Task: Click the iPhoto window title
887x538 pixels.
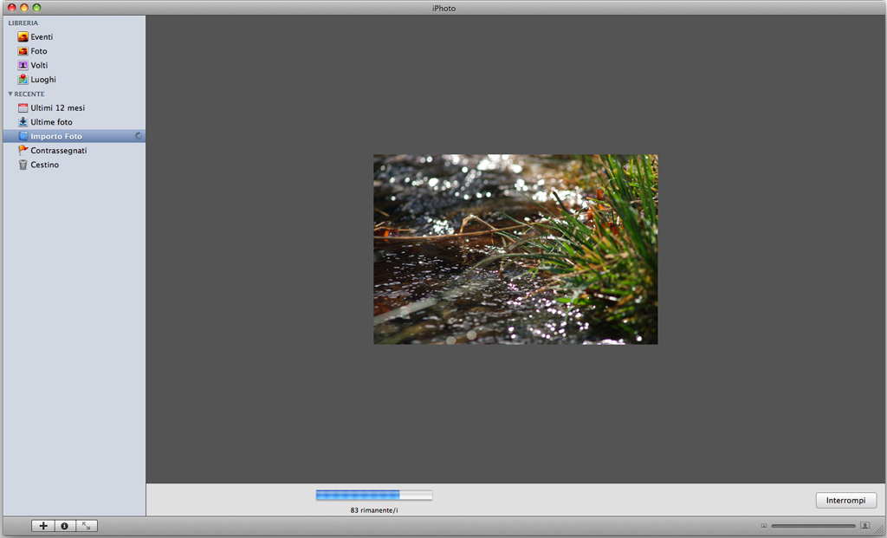Action: click(x=443, y=9)
